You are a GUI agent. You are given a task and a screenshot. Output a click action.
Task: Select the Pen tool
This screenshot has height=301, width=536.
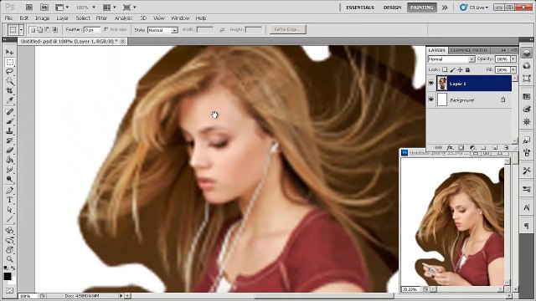pyautogui.click(x=9, y=190)
